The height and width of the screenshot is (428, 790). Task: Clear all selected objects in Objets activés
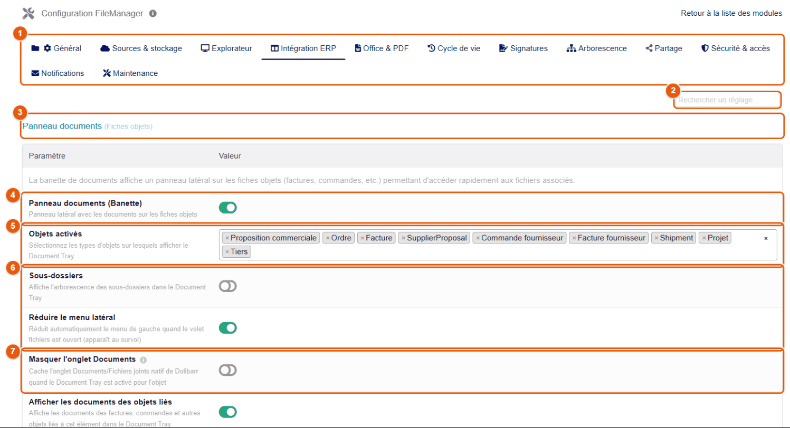pyautogui.click(x=766, y=238)
